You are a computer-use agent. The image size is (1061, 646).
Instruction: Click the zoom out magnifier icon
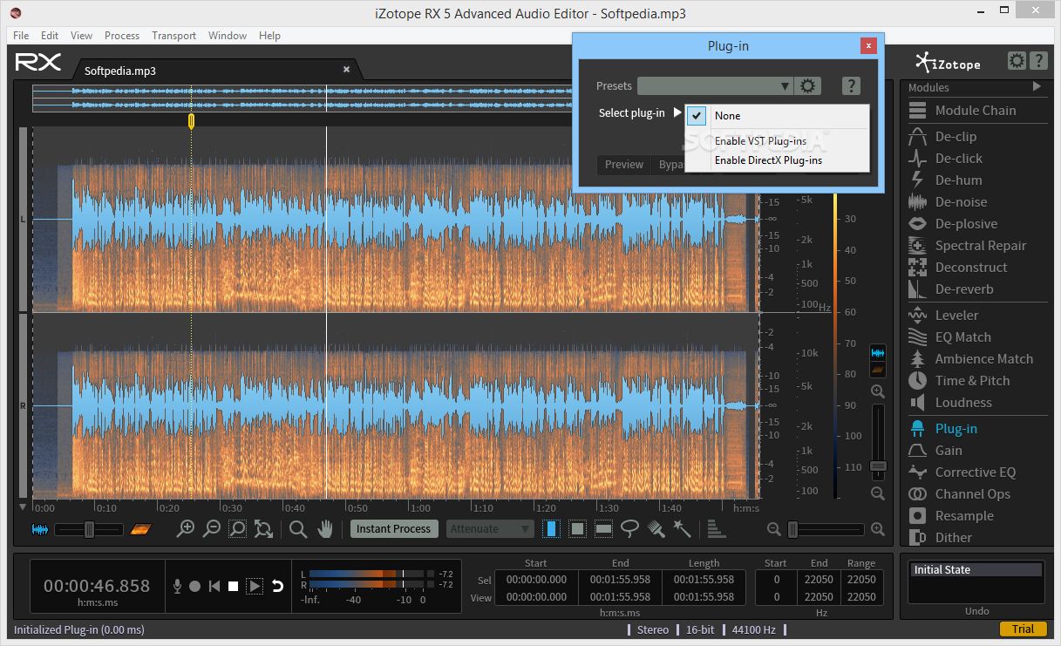point(211,528)
